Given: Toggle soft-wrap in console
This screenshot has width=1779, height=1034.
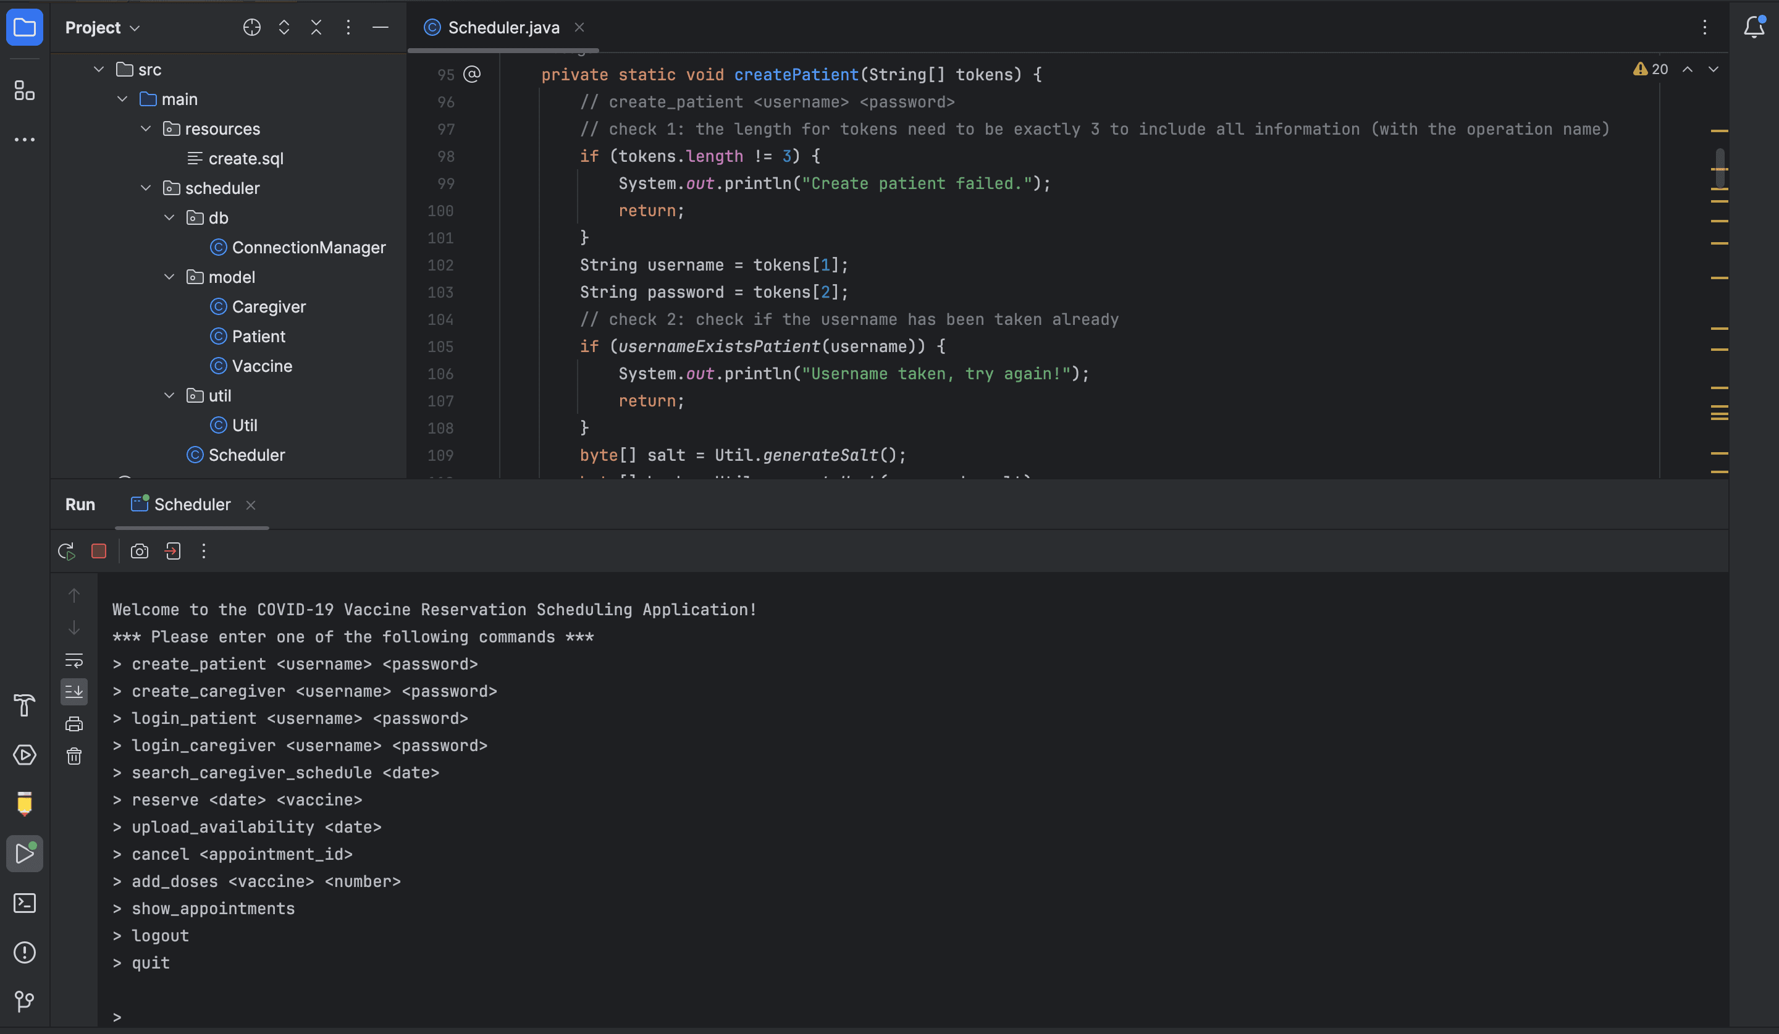Looking at the screenshot, I should [74, 661].
